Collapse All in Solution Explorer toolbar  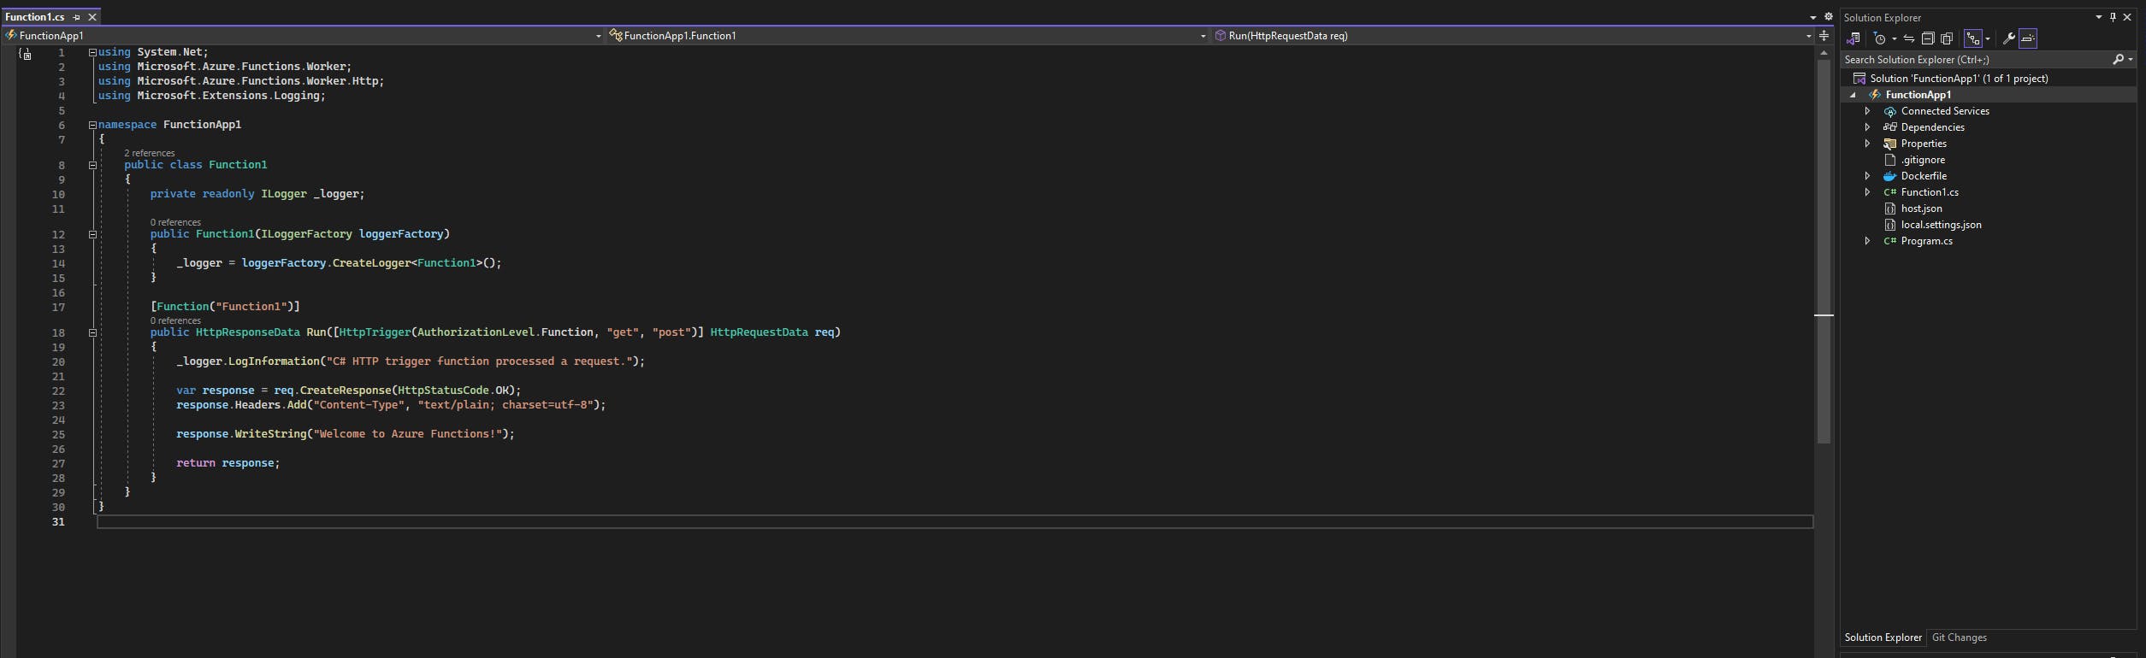click(x=1928, y=38)
